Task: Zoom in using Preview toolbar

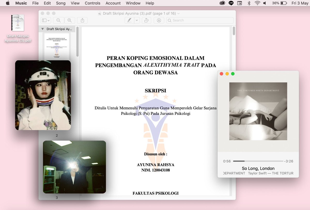Action: pyautogui.click(x=69, y=20)
